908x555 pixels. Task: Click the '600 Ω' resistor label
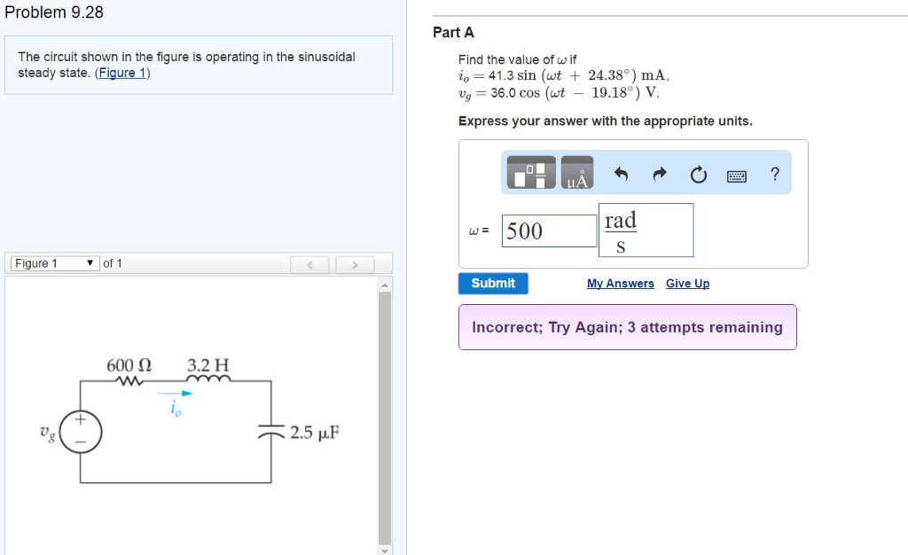pos(129,365)
